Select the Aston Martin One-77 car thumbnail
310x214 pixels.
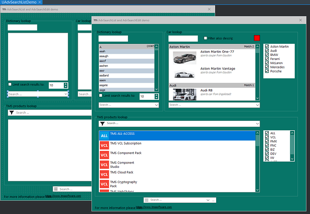click(185, 58)
